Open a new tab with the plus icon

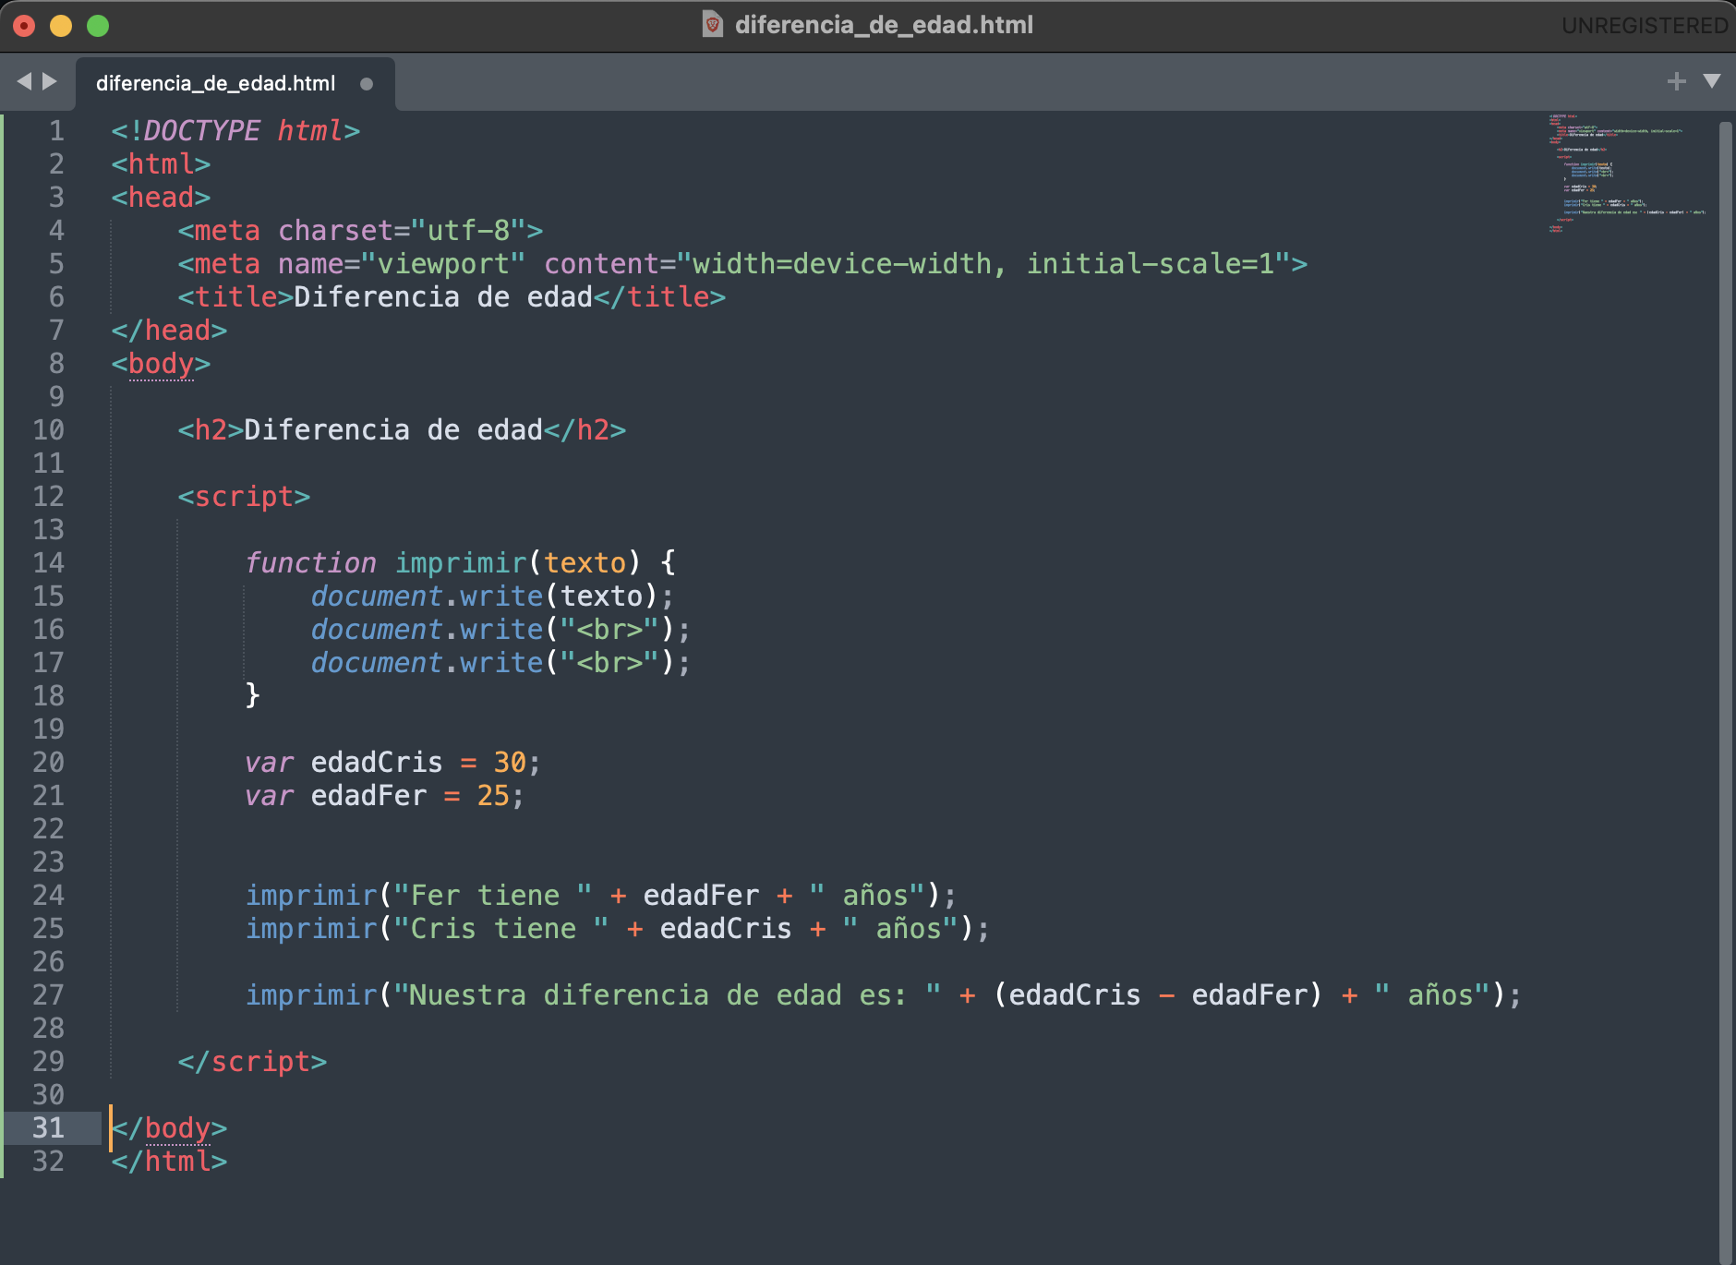1677,81
